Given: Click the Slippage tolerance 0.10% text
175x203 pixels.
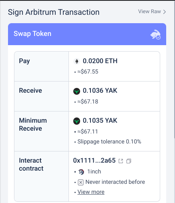Looking at the screenshot, I should tap(109, 141).
